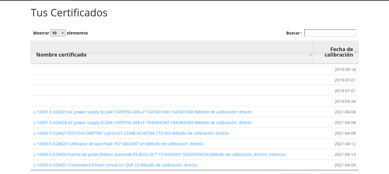Open certificate L-10003 E-028628 Calibrador de lazo Fluke
The height and width of the screenshot is (174, 389).
coord(118,144)
